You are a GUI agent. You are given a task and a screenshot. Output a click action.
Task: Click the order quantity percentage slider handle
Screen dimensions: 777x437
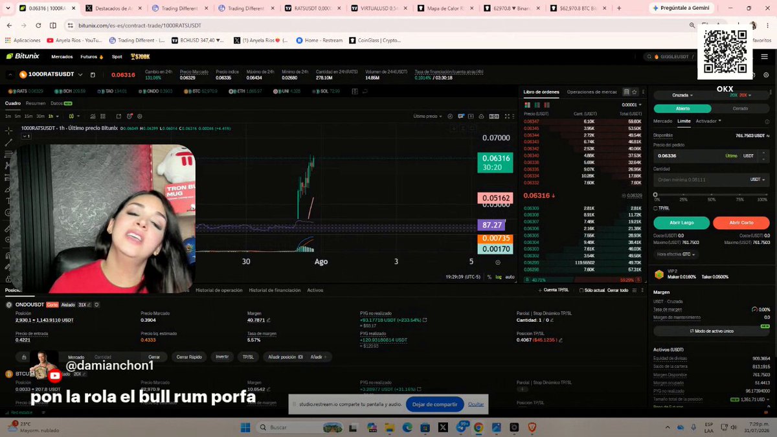[655, 194]
